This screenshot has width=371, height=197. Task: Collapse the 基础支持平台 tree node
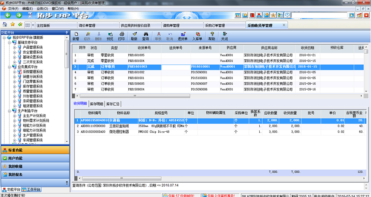9,43
